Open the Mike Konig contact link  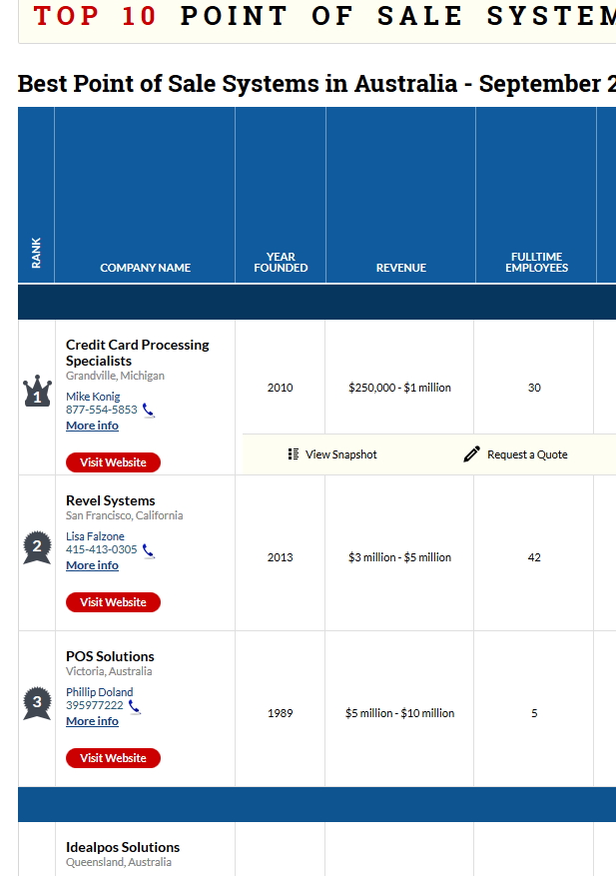coord(93,397)
